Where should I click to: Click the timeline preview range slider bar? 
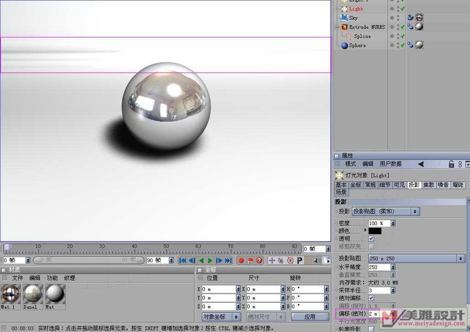coord(89,260)
